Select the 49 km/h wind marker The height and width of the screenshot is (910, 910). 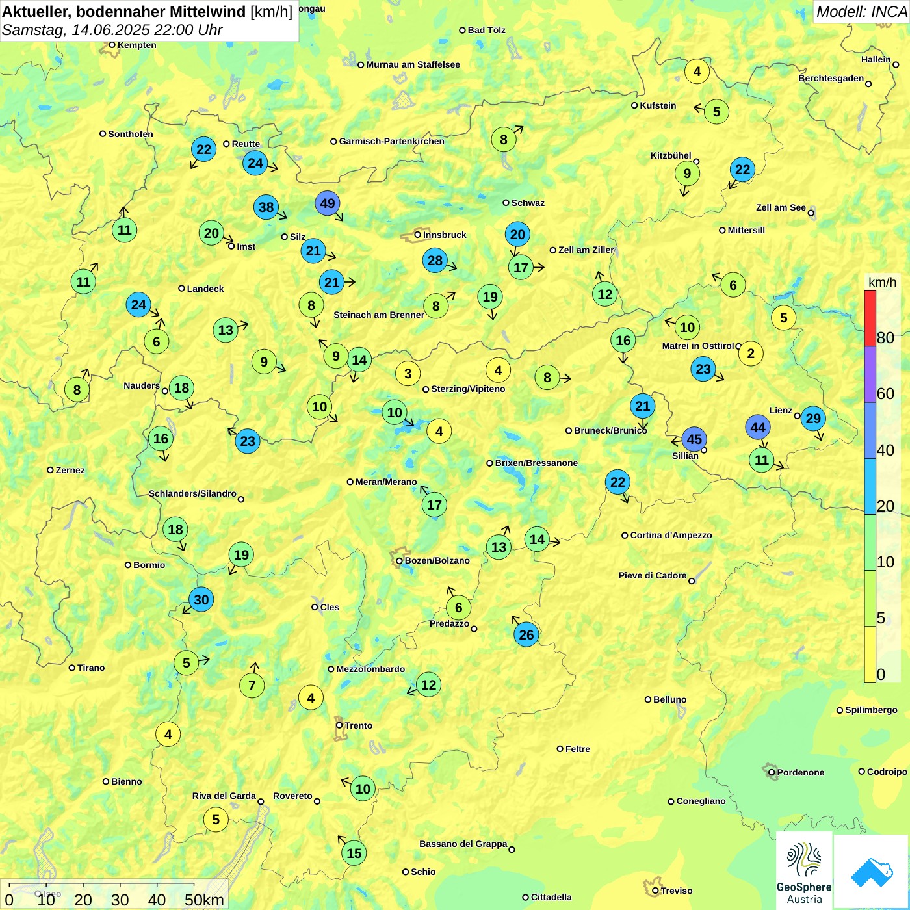tap(328, 203)
